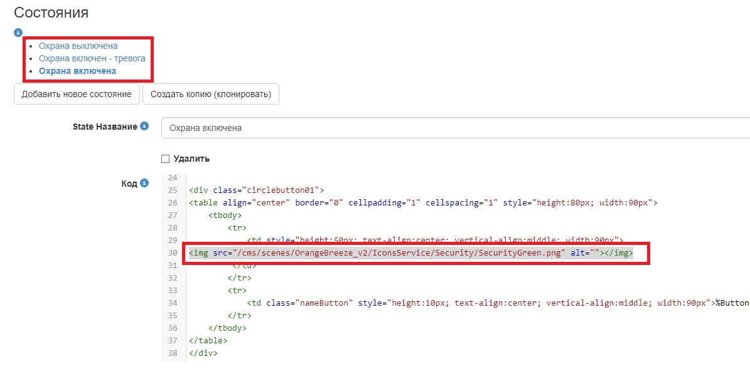Tick the Удалить checkbox
This screenshot has height=369, width=750.
click(166, 159)
